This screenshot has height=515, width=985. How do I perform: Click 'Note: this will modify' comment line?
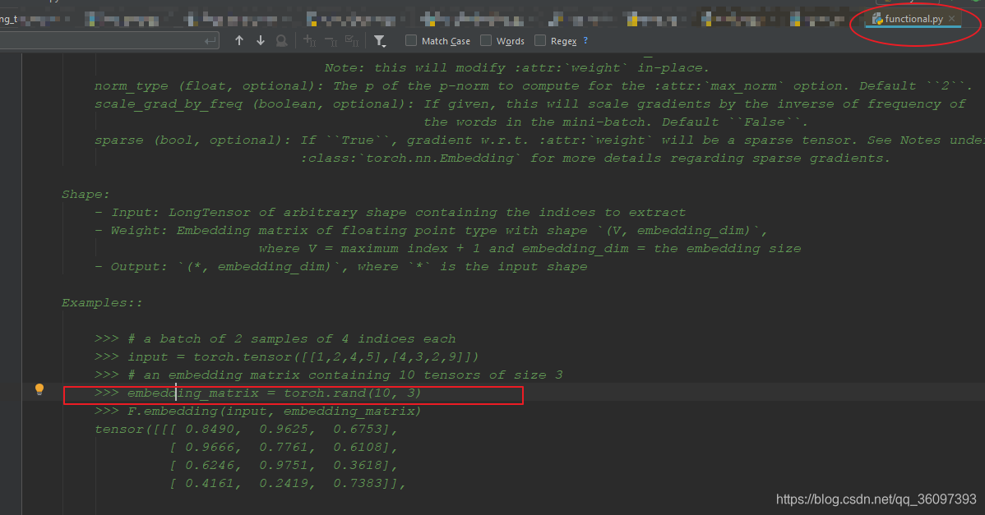point(516,67)
